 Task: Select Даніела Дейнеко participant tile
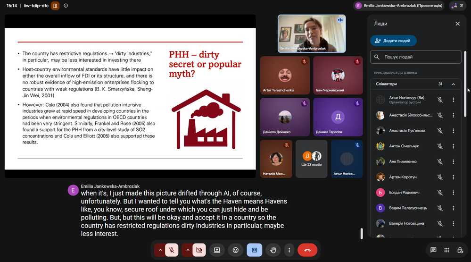coord(285,117)
